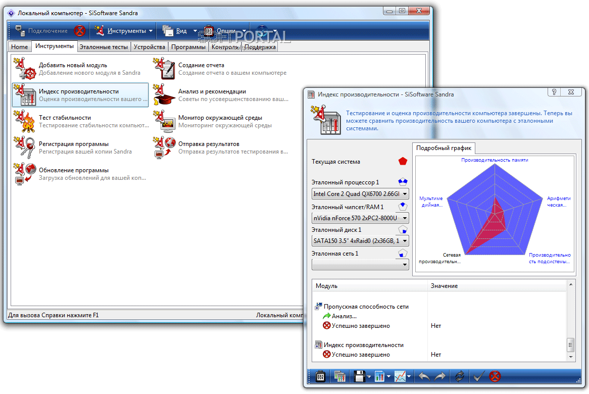The width and height of the screenshot is (589, 394).
Task: Click the bar chart icon in dialog toolbar
Action: coord(379,376)
